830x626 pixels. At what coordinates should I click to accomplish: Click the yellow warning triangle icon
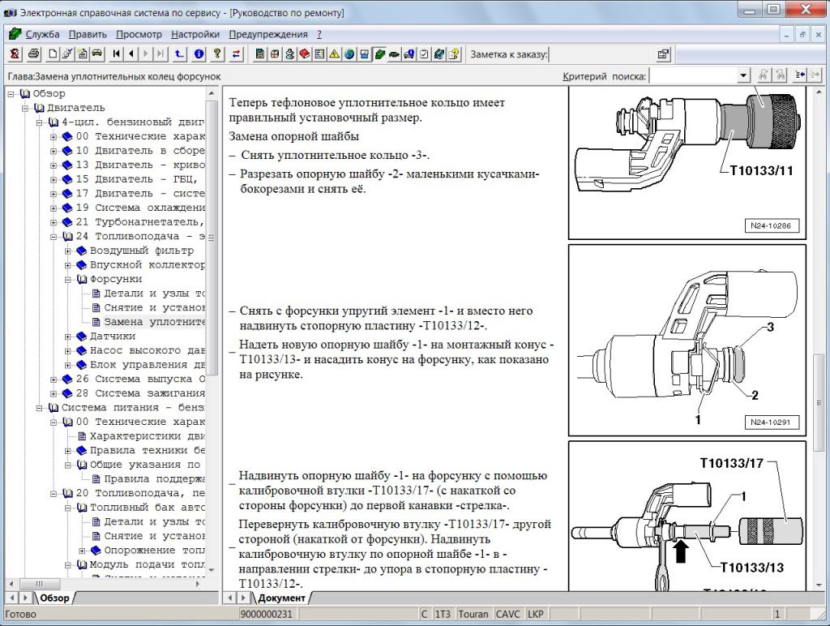[x=335, y=54]
